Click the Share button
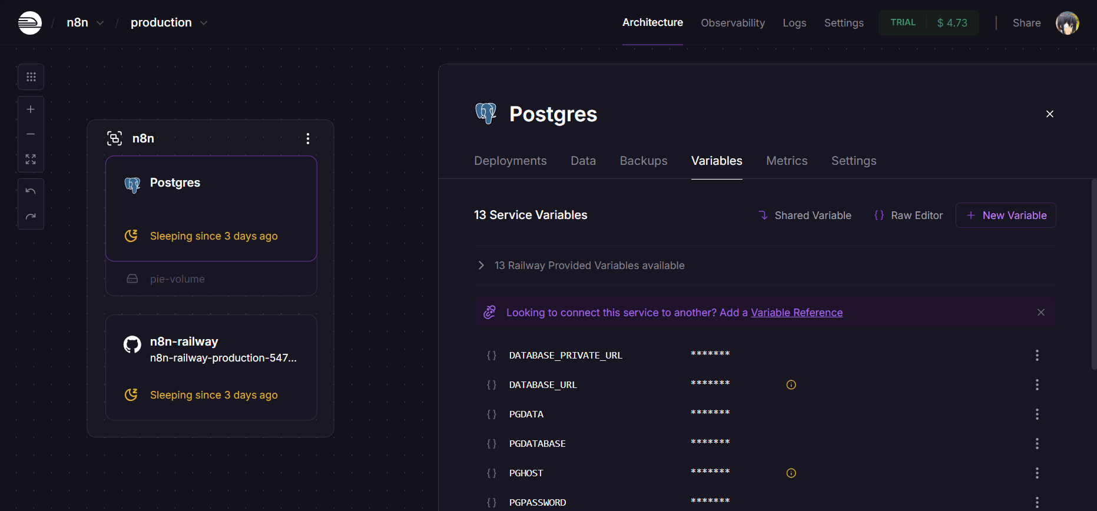1097x511 pixels. coord(1026,23)
